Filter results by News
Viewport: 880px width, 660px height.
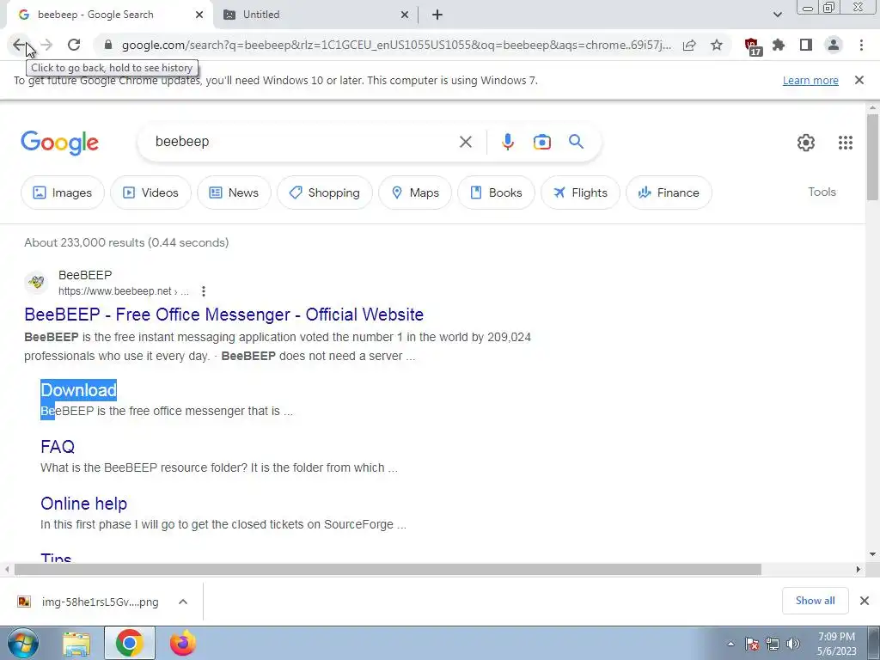pyautogui.click(x=234, y=192)
